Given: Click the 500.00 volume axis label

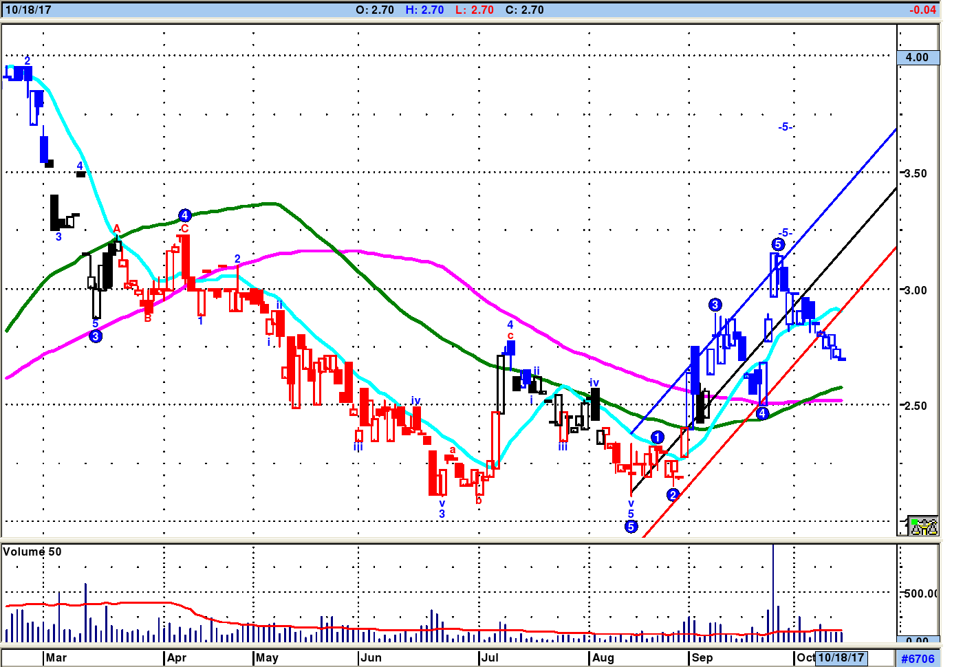Looking at the screenshot, I should point(920,593).
